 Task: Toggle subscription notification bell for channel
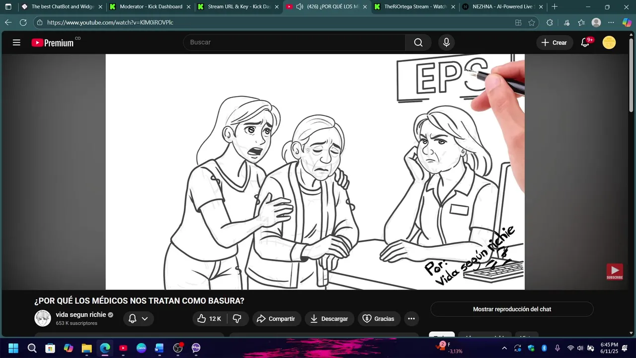coord(138,319)
